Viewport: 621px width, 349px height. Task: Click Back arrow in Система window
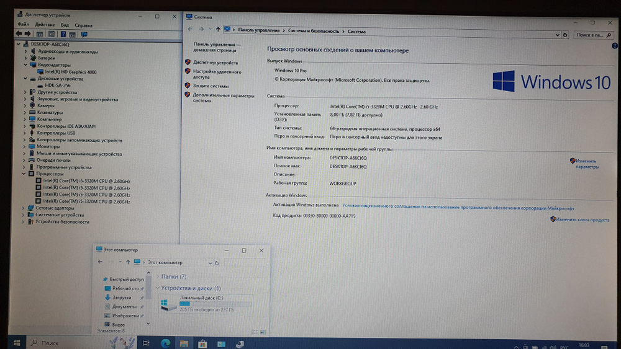[x=190, y=29]
